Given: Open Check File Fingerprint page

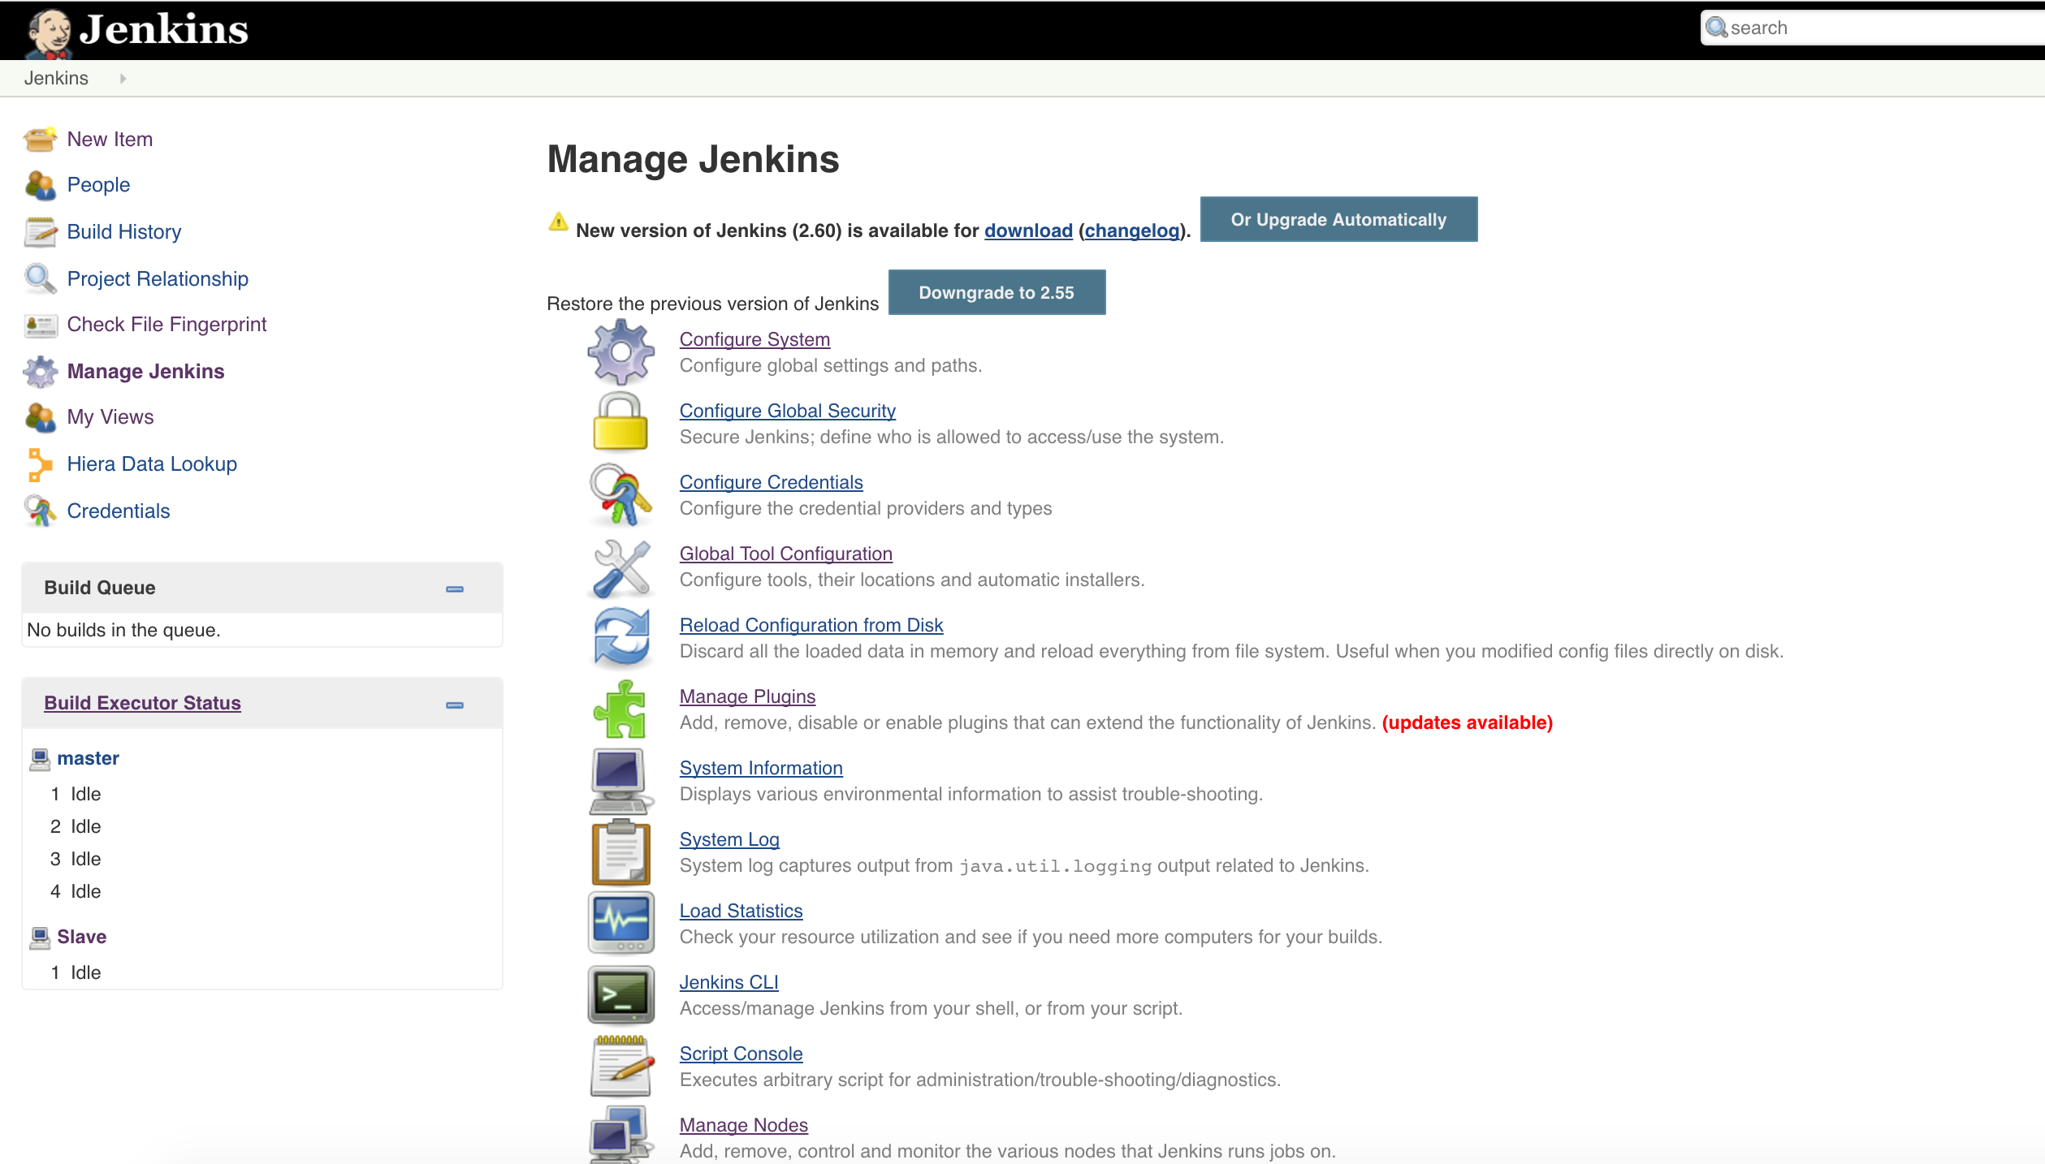Looking at the screenshot, I should [166, 325].
